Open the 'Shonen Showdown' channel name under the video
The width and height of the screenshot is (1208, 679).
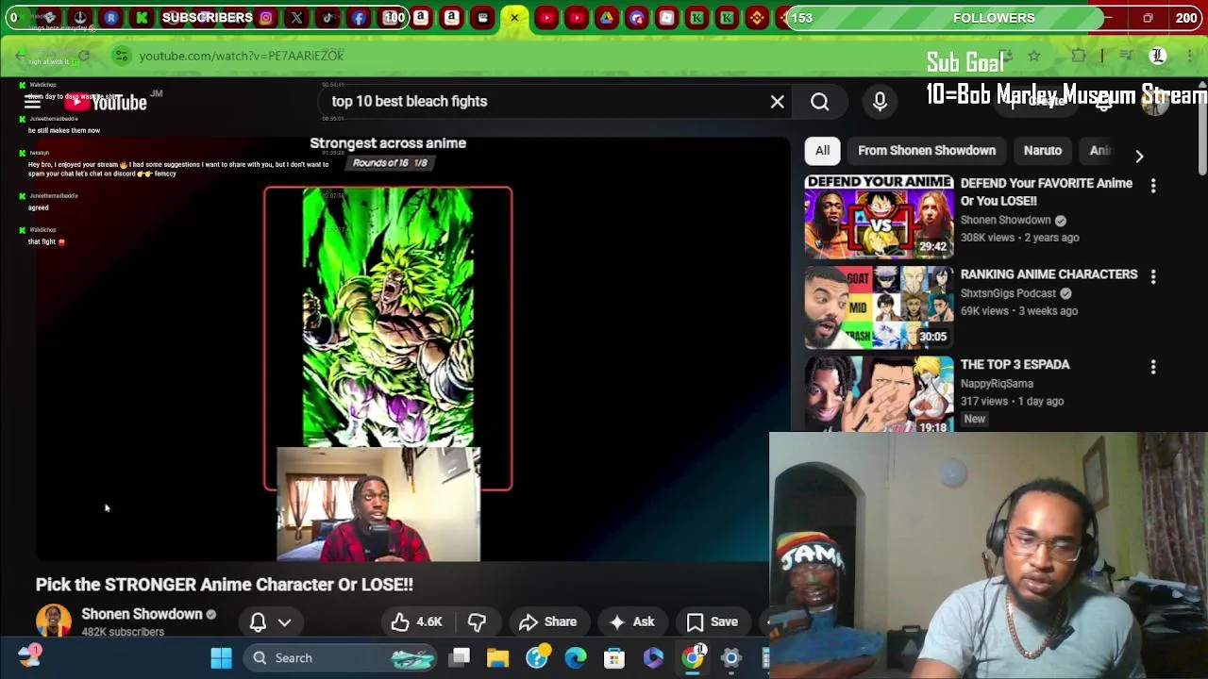pyautogui.click(x=142, y=614)
